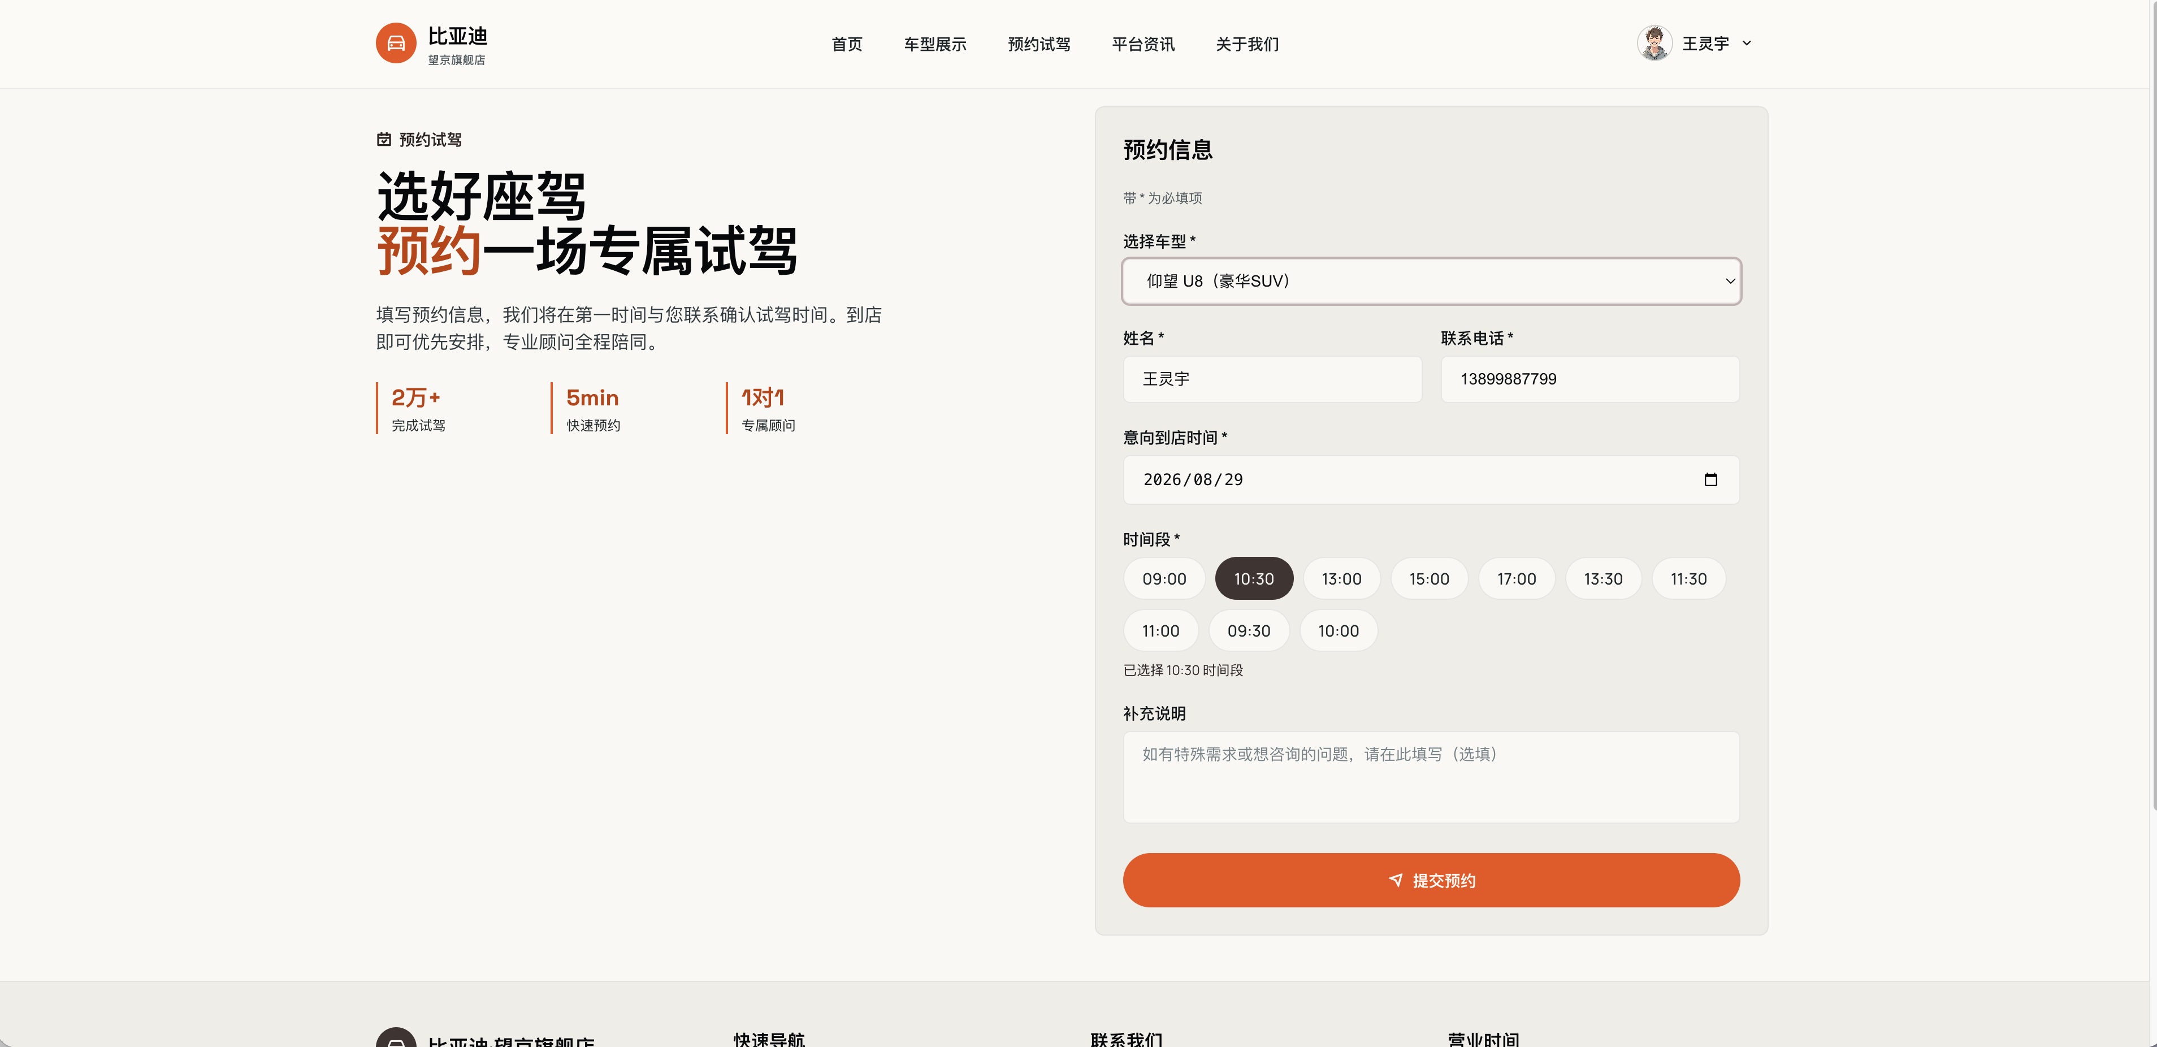The height and width of the screenshot is (1047, 2157).
Task: Open 平台资讯 navigation item
Action: click(1143, 45)
